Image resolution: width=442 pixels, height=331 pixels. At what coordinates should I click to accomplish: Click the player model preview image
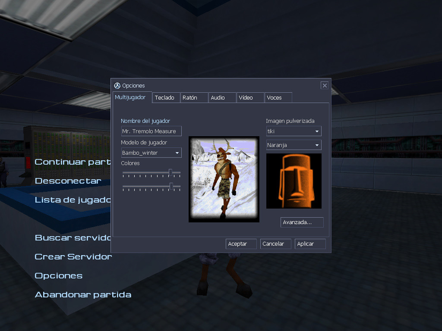tap(224, 178)
